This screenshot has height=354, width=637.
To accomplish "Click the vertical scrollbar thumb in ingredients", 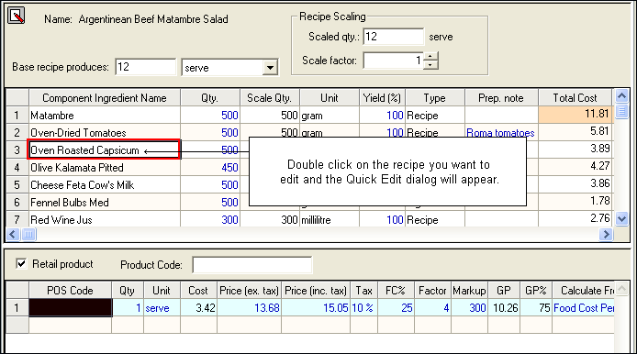I will [621, 111].
